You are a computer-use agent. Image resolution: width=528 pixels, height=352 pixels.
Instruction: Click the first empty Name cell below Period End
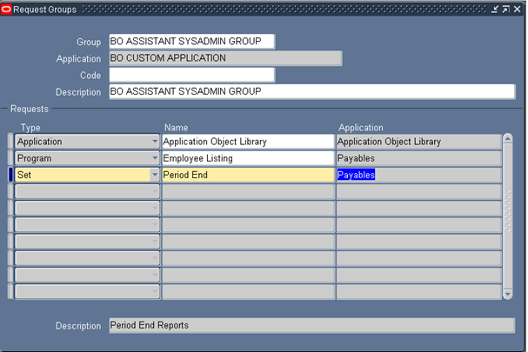click(248, 191)
